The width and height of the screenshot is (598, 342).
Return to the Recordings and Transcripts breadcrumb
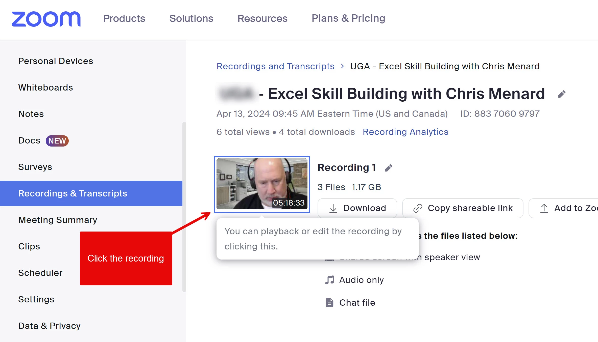[x=275, y=66]
